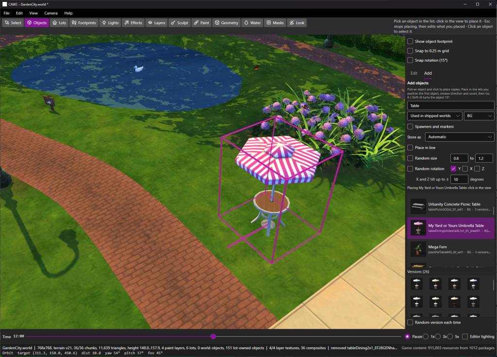The height and width of the screenshot is (357, 497).
Task: Open the BG pack filter dropdown
Action: [479, 116]
